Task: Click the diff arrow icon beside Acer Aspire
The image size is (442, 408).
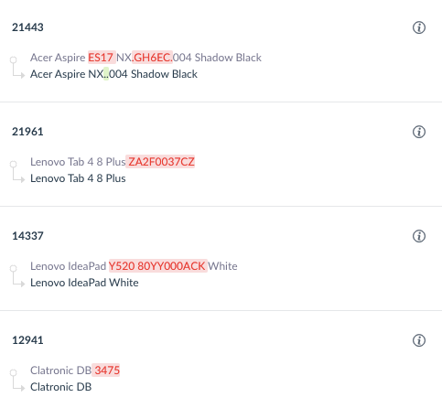Action: (x=17, y=67)
